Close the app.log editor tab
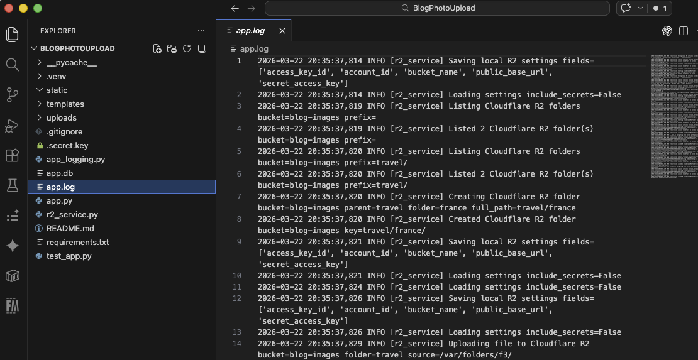Image resolution: width=698 pixels, height=360 pixels. click(282, 31)
